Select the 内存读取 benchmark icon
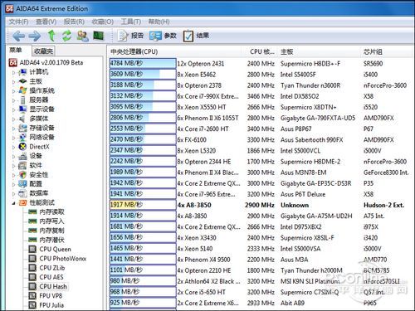Screen dimensions: 415x311 tap(32, 212)
